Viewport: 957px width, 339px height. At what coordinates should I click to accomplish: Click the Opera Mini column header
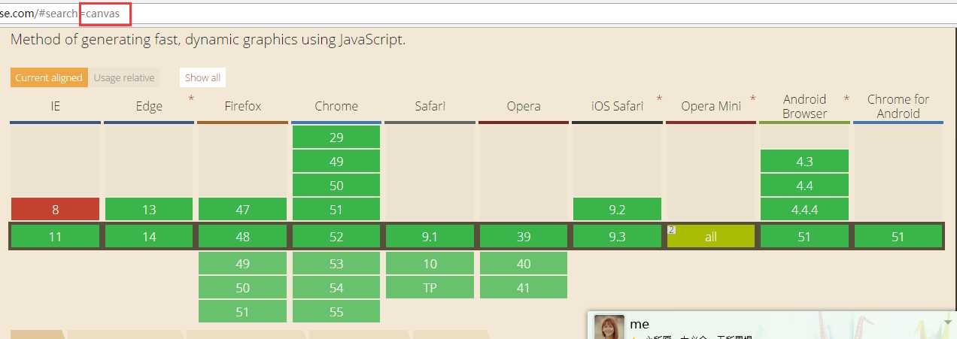click(711, 106)
